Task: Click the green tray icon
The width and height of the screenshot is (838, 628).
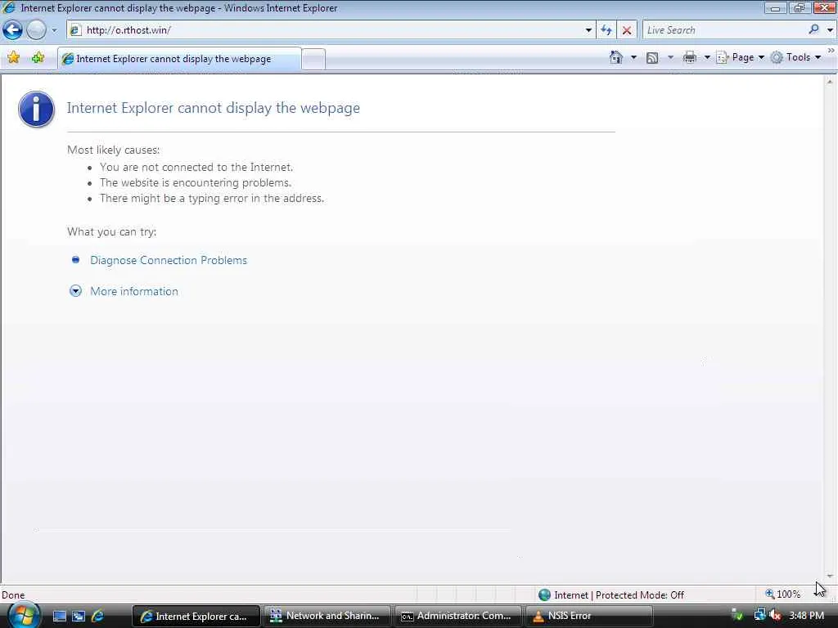Action: 738,615
